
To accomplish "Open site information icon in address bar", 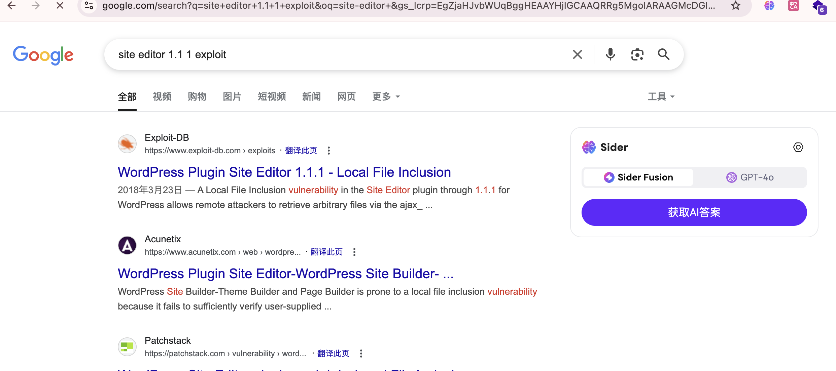I will (89, 5).
